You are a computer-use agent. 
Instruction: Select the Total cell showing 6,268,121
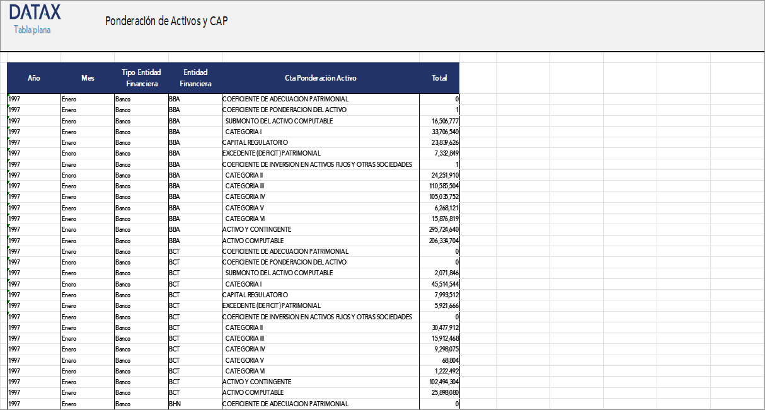tap(444, 208)
